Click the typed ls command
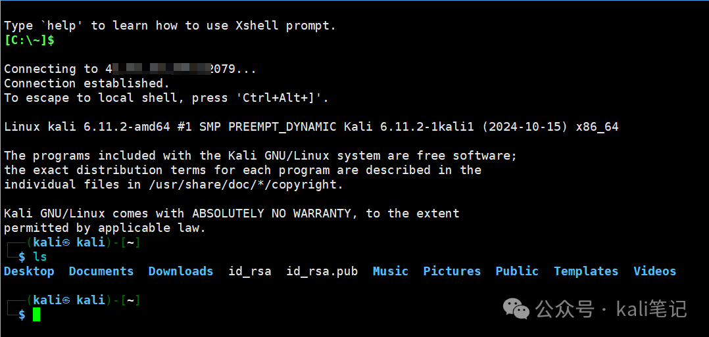Viewport: 709px width, 337px height. coord(39,257)
